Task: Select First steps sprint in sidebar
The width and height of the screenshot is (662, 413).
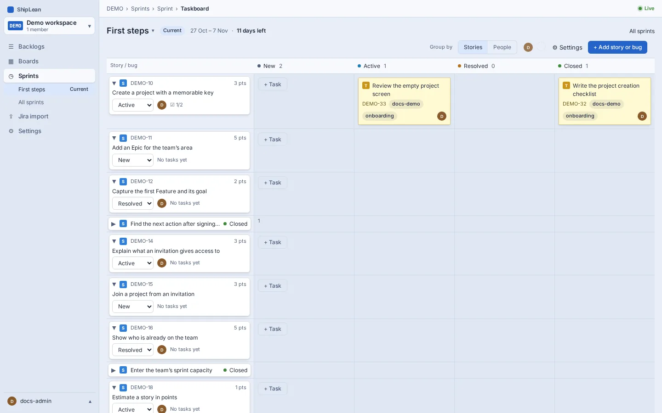Action: [49, 89]
